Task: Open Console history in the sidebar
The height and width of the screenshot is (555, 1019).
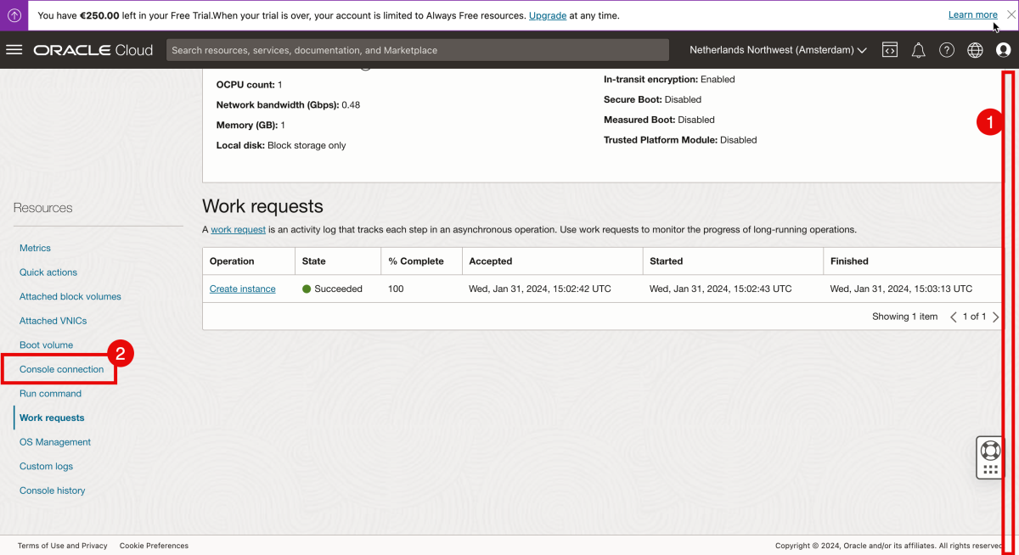Action: click(52, 490)
